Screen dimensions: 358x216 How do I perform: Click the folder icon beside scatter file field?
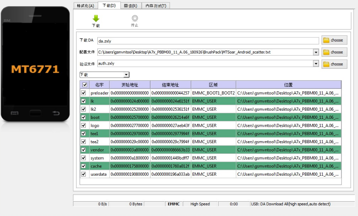pyautogui.click(x=326, y=52)
